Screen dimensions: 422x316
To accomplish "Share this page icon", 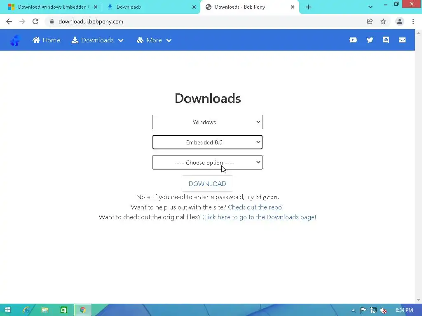I will 370,21.
